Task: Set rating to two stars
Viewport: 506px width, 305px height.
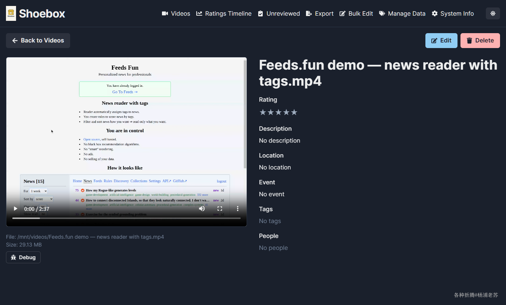Action: tap(271, 112)
